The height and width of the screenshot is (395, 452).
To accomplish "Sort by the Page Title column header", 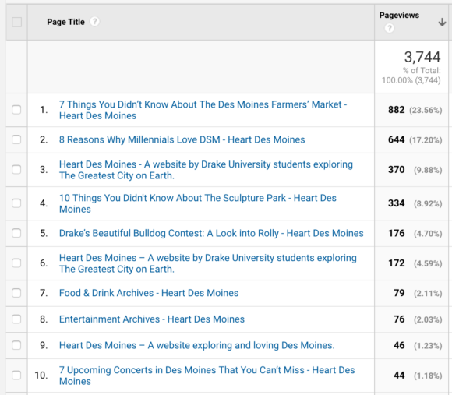I will [x=65, y=22].
